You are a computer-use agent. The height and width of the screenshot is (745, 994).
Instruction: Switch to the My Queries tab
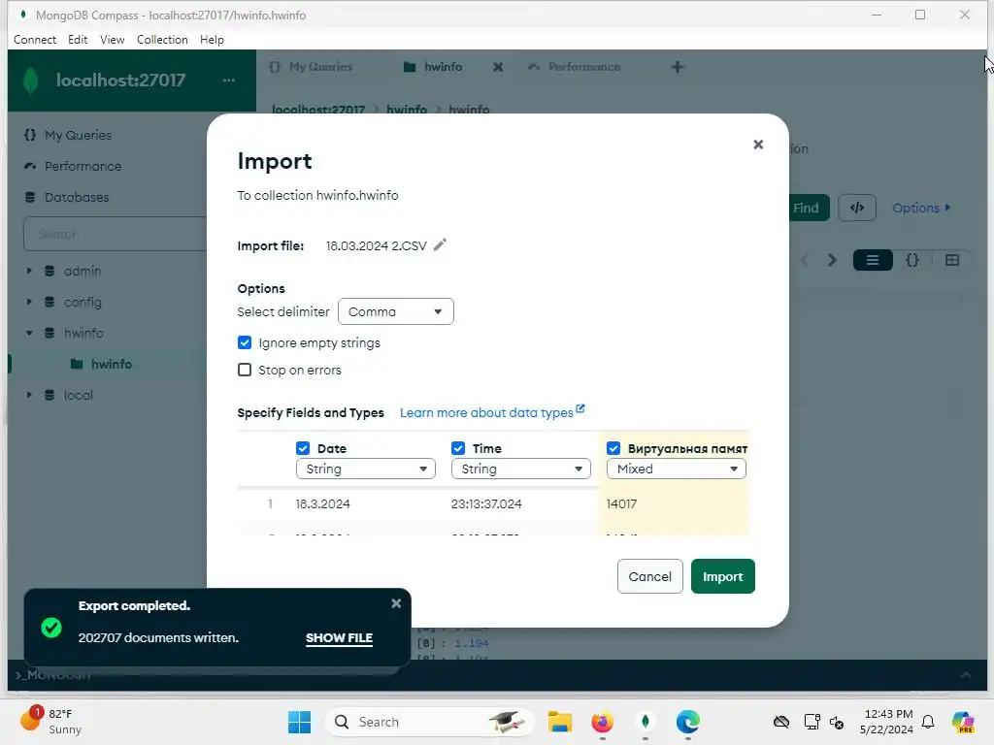tap(311, 67)
